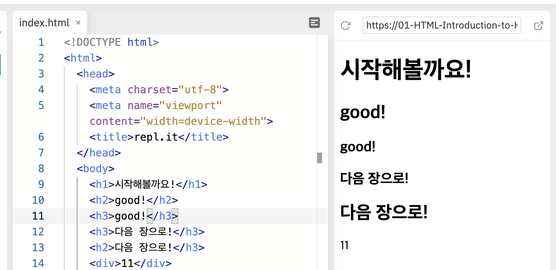This screenshot has height=270, width=556.
Task: Select the index.html tab
Action: point(44,23)
